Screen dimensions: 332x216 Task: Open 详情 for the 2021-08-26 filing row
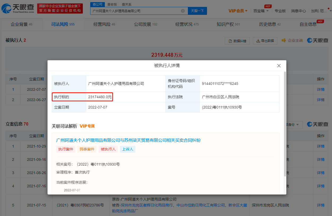(x=321, y=173)
